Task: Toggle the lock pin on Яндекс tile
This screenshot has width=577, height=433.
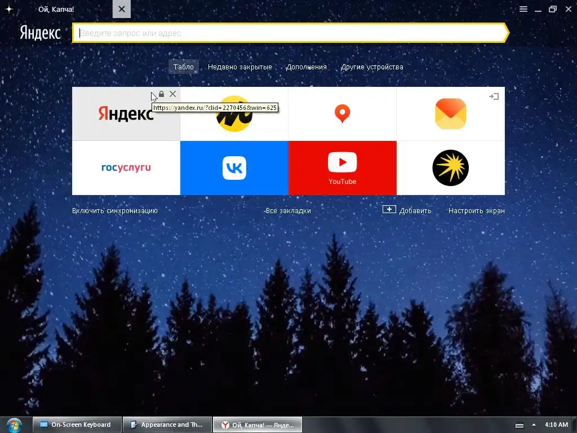Action: coord(162,94)
